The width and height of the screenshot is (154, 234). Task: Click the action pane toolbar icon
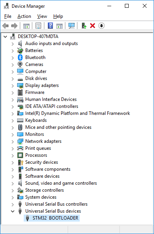(x=59, y=26)
